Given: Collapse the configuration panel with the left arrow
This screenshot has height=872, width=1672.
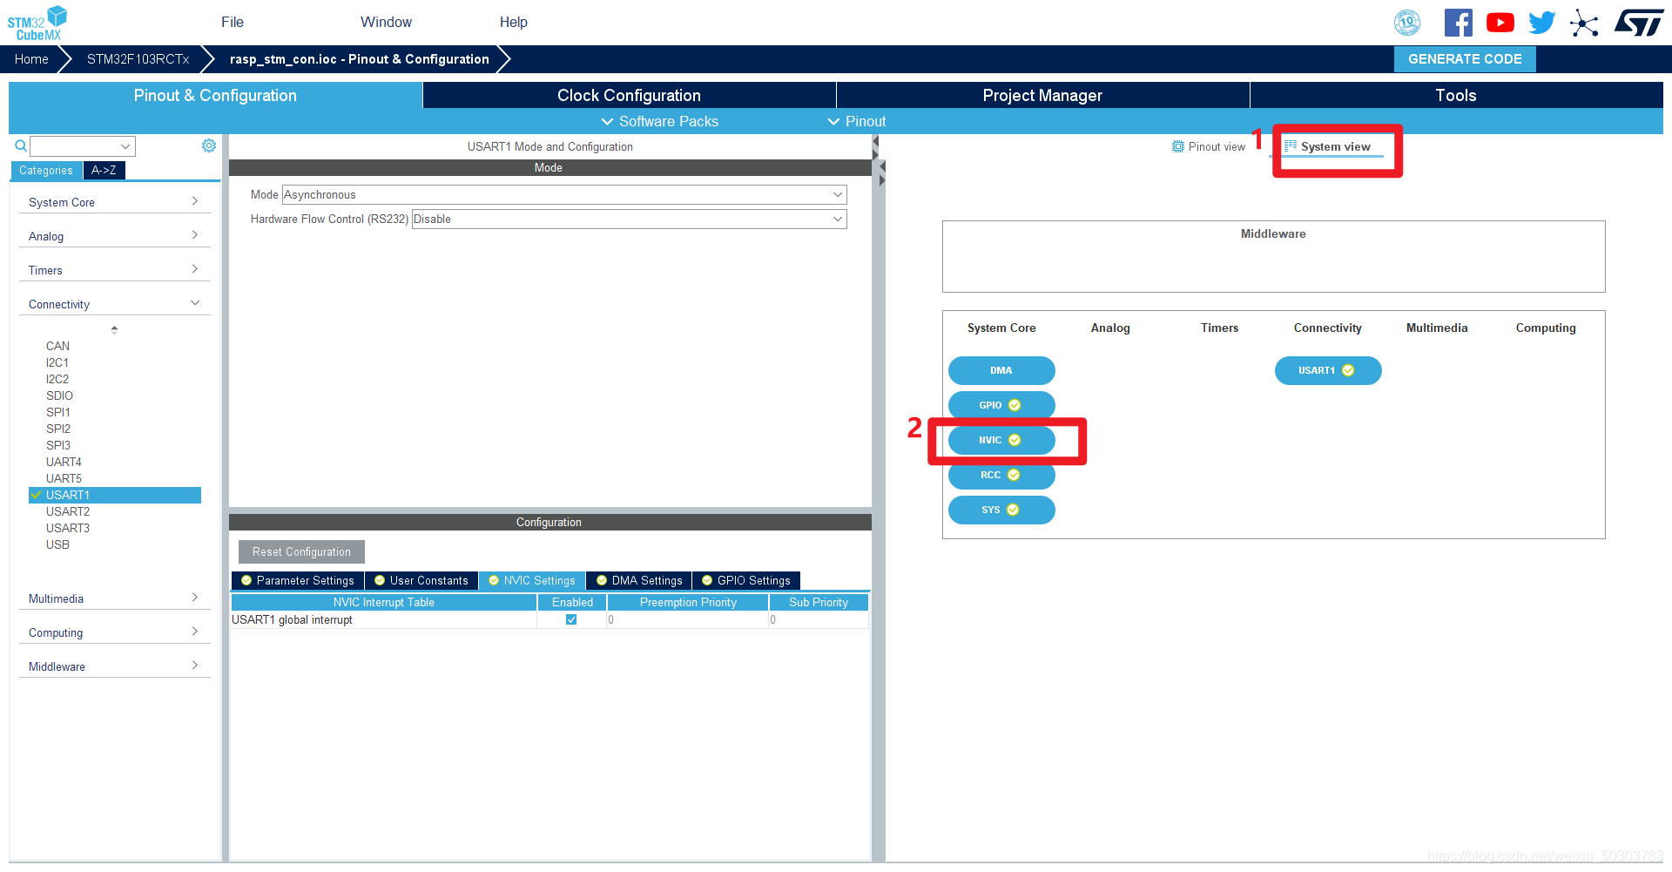Looking at the screenshot, I should pos(875,141).
